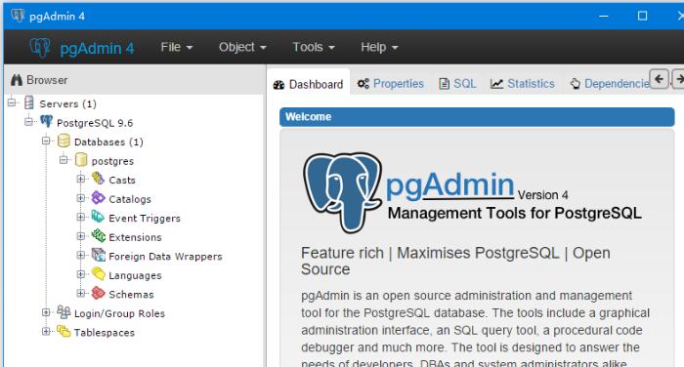Select the Event Triggers label
This screenshot has width=684, height=367.
(x=145, y=219)
